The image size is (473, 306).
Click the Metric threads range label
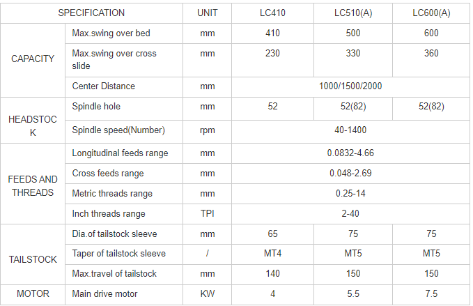click(x=112, y=194)
